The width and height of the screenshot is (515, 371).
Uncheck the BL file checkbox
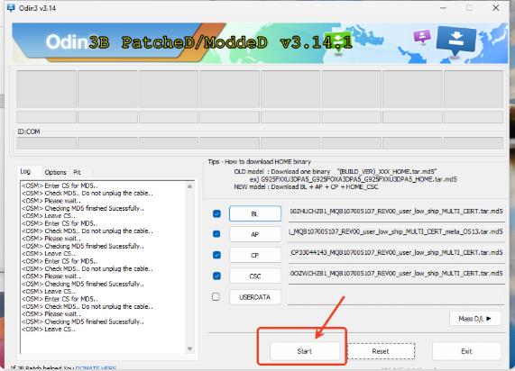coord(216,214)
